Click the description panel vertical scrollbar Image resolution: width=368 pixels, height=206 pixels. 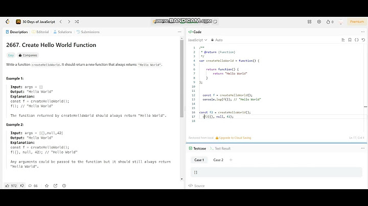[181, 79]
